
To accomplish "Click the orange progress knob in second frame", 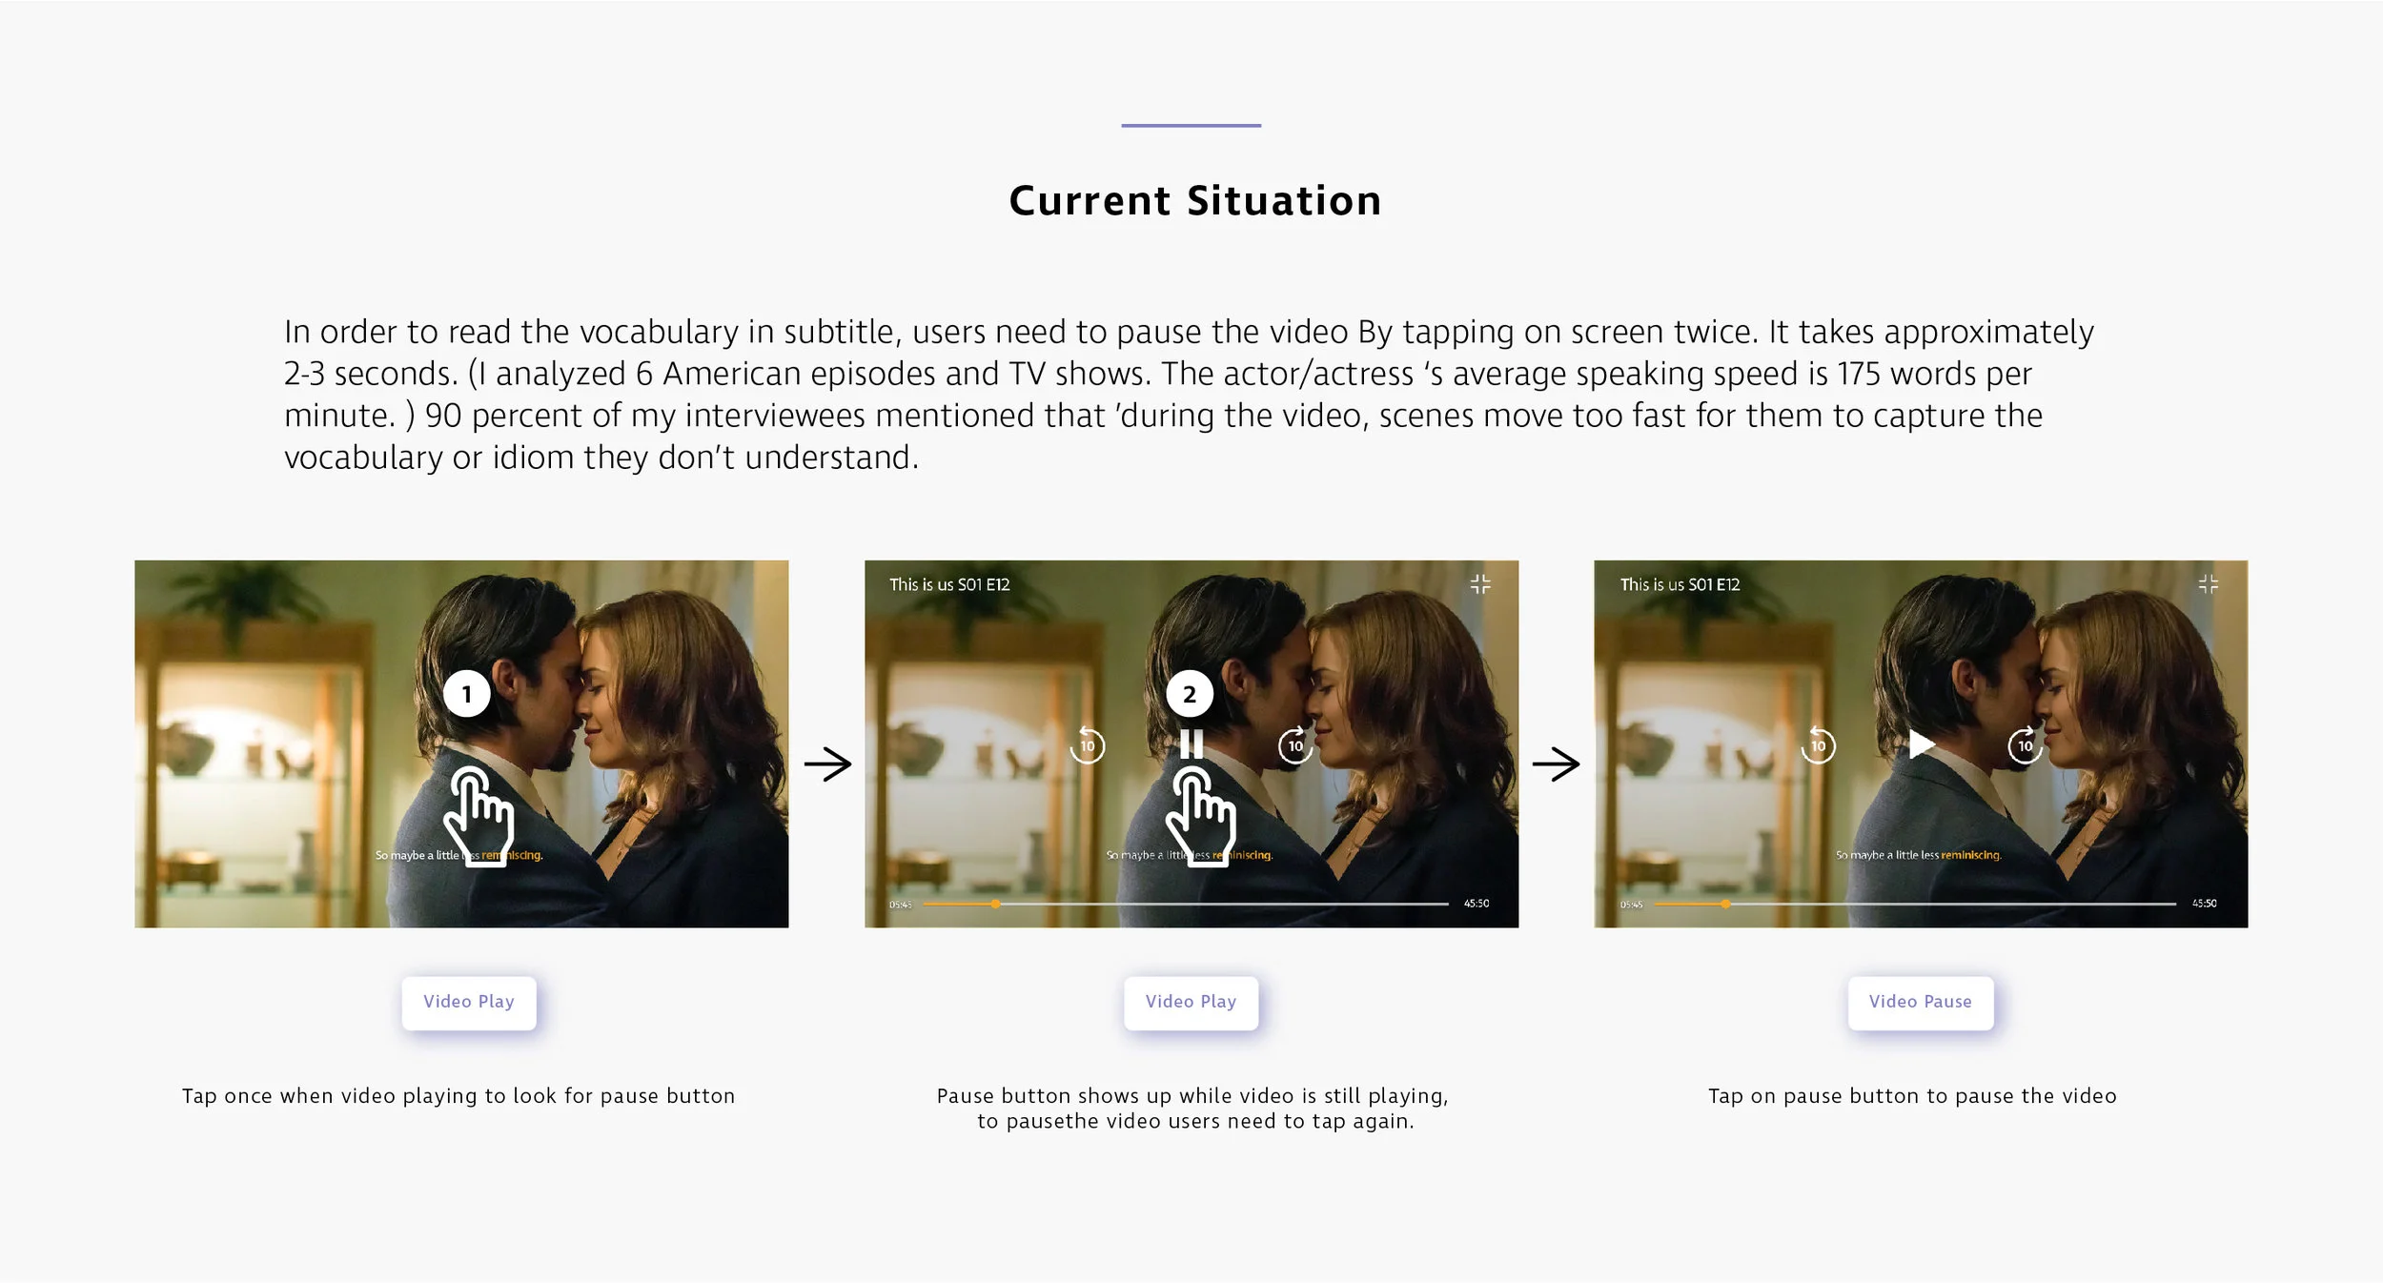I will click(995, 904).
